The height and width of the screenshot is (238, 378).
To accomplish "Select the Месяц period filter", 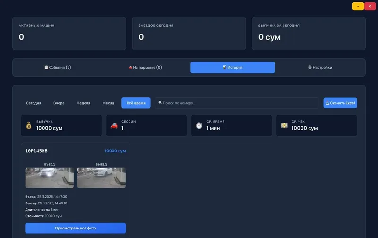I will 108,103.
